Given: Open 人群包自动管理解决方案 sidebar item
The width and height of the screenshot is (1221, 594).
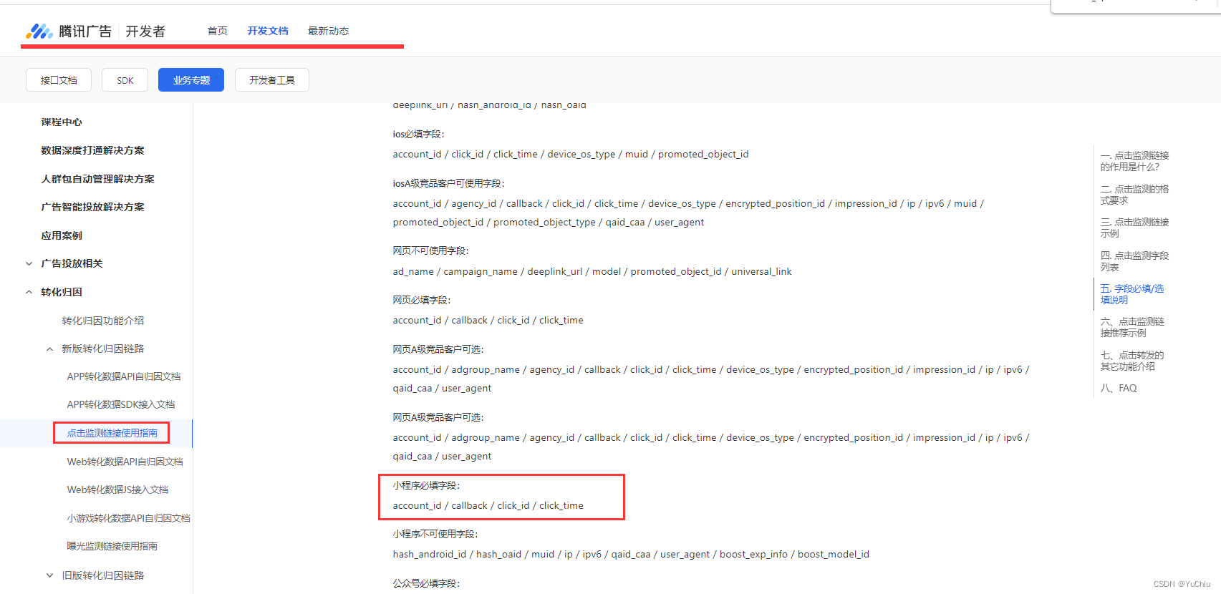Looking at the screenshot, I should pyautogui.click(x=97, y=179).
